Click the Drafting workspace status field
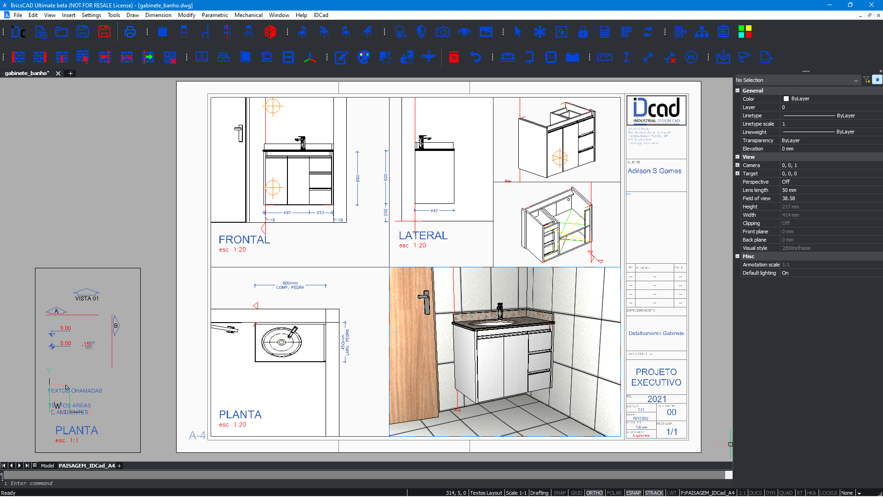The image size is (883, 497). pyautogui.click(x=539, y=493)
